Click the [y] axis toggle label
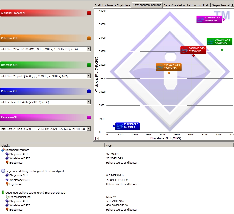Viewport: 234px width, 214px height. 97,138
